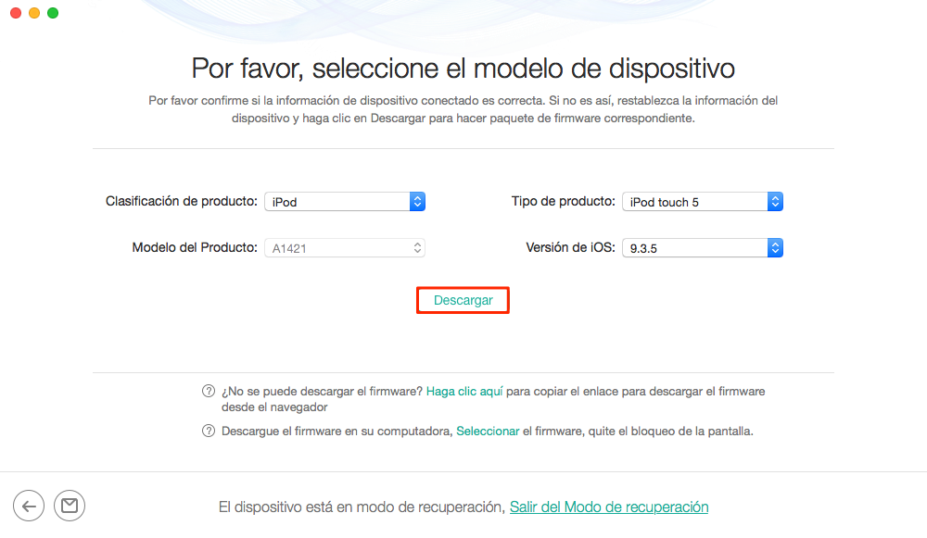Expand the Tipo de producto dropdown
This screenshot has height=538, width=927.
point(702,202)
